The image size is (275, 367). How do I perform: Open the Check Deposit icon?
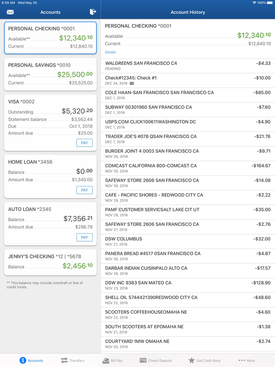point(143,360)
